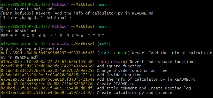213x98 pixels.
Task: Click commit hash d19ca308efcf09e808a222a23c62cb28c1e5cb82
Action: [48, 62]
